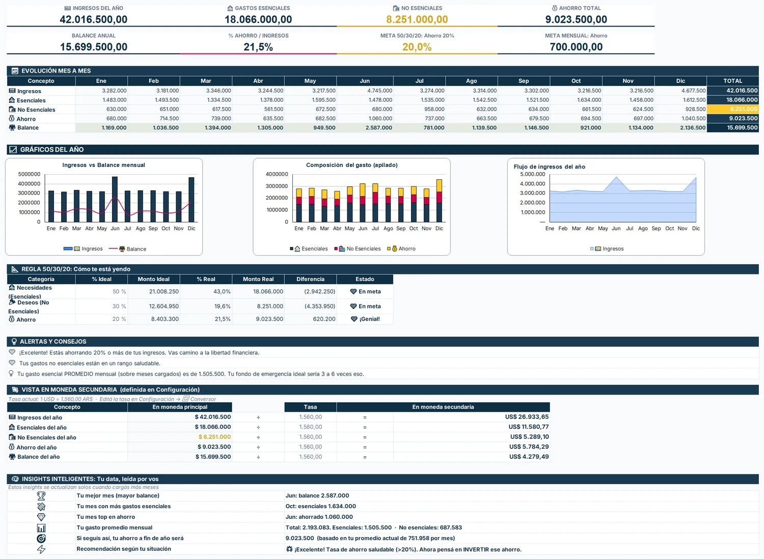Click the medal icon beside Tu mes con más gastos esenciales
This screenshot has height=559, width=764.
point(41,507)
